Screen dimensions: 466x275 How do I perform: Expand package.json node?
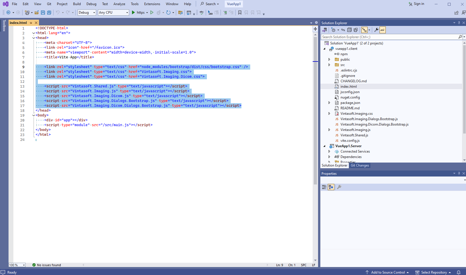[x=329, y=103]
